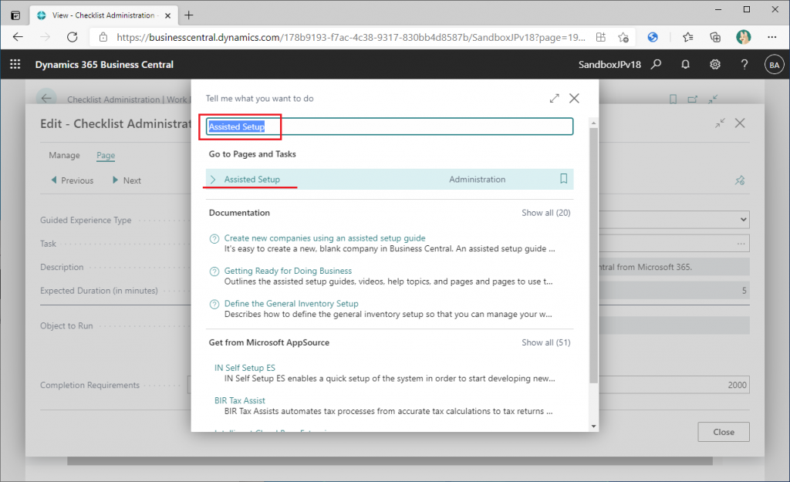Close the Checklist Administration browser tab
The image size is (790, 482).
click(167, 15)
